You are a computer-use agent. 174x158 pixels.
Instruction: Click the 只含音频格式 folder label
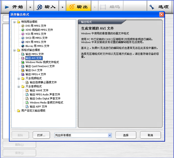coord(34,86)
